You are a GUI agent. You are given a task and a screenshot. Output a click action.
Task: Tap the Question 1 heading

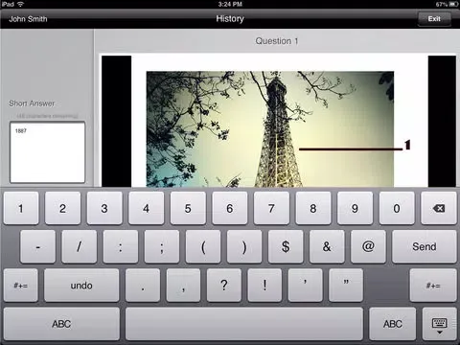point(277,41)
